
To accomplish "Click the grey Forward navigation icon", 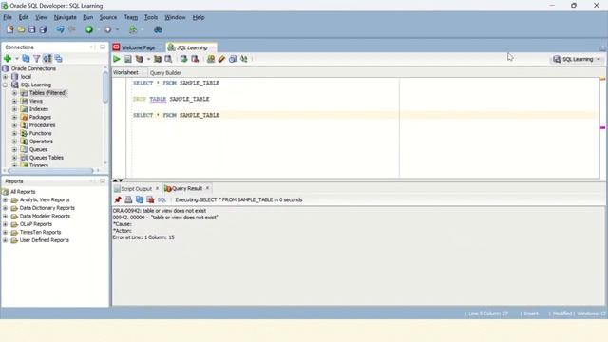I will (x=107, y=29).
